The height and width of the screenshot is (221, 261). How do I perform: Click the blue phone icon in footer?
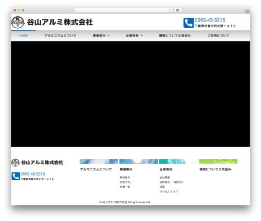pyautogui.click(x=16, y=176)
